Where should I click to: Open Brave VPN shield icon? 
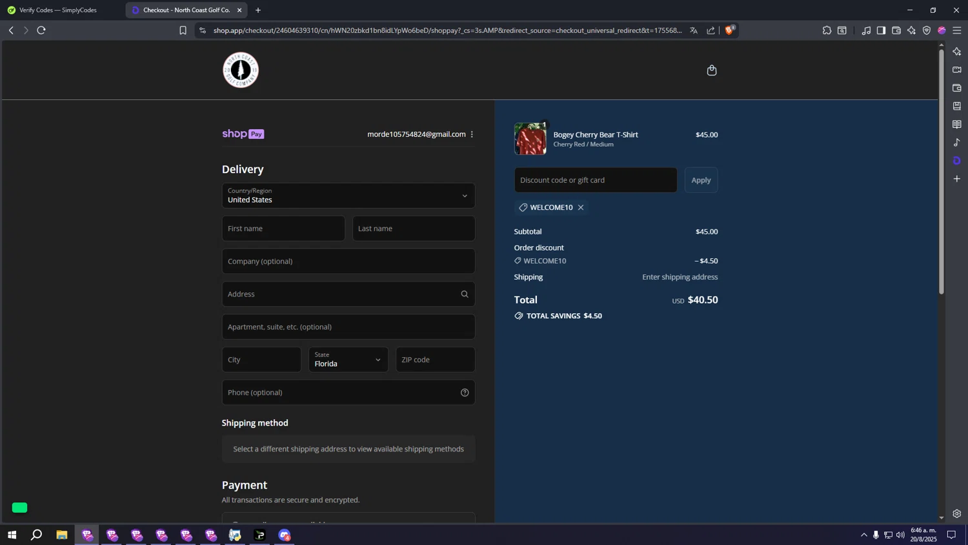927,30
